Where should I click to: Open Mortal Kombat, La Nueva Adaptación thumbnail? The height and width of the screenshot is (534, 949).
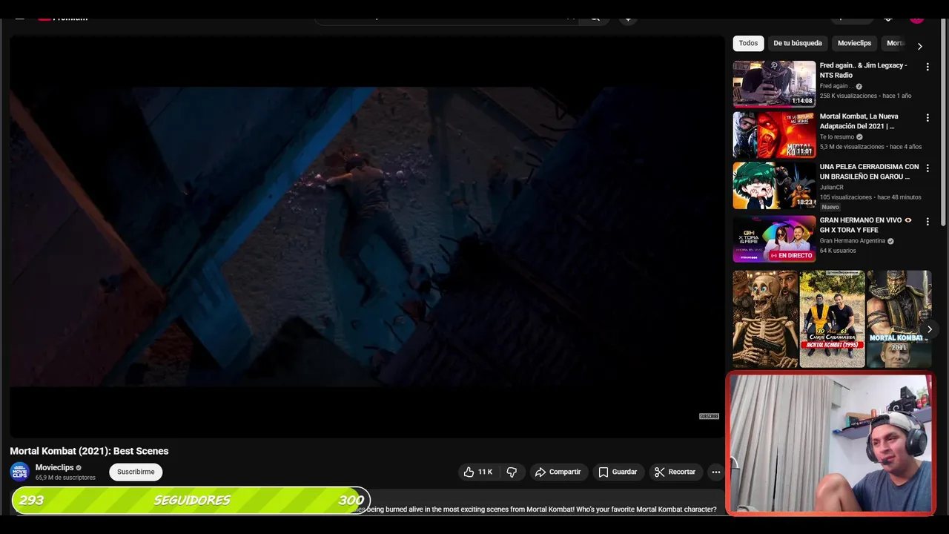(x=774, y=135)
